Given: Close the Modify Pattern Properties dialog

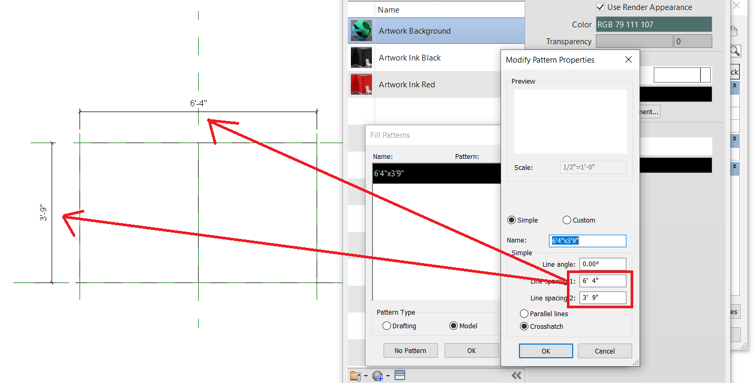Looking at the screenshot, I should click(628, 60).
